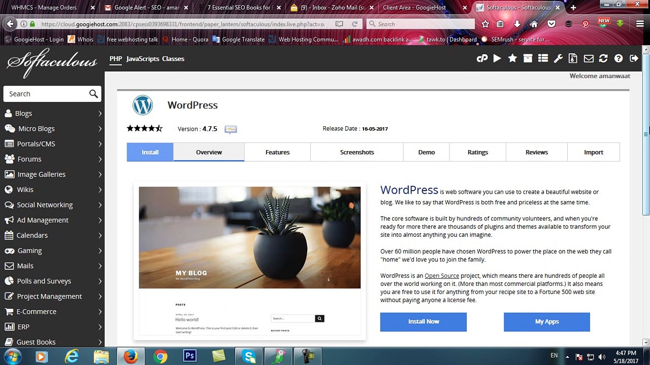
Task: Open the GoogieHost - Login bookmark
Action: [35, 40]
